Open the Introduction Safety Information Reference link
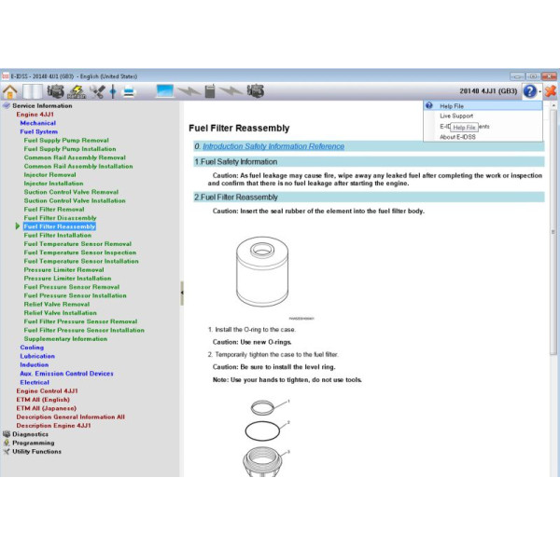This screenshot has height=546, width=560. point(273,146)
